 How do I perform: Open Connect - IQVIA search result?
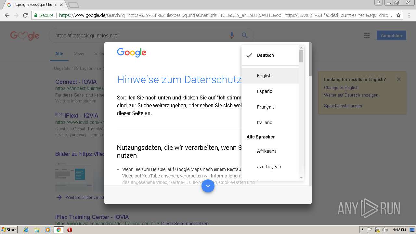click(x=76, y=82)
